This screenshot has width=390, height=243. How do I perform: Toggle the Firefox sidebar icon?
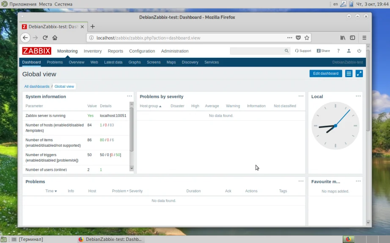click(352, 38)
